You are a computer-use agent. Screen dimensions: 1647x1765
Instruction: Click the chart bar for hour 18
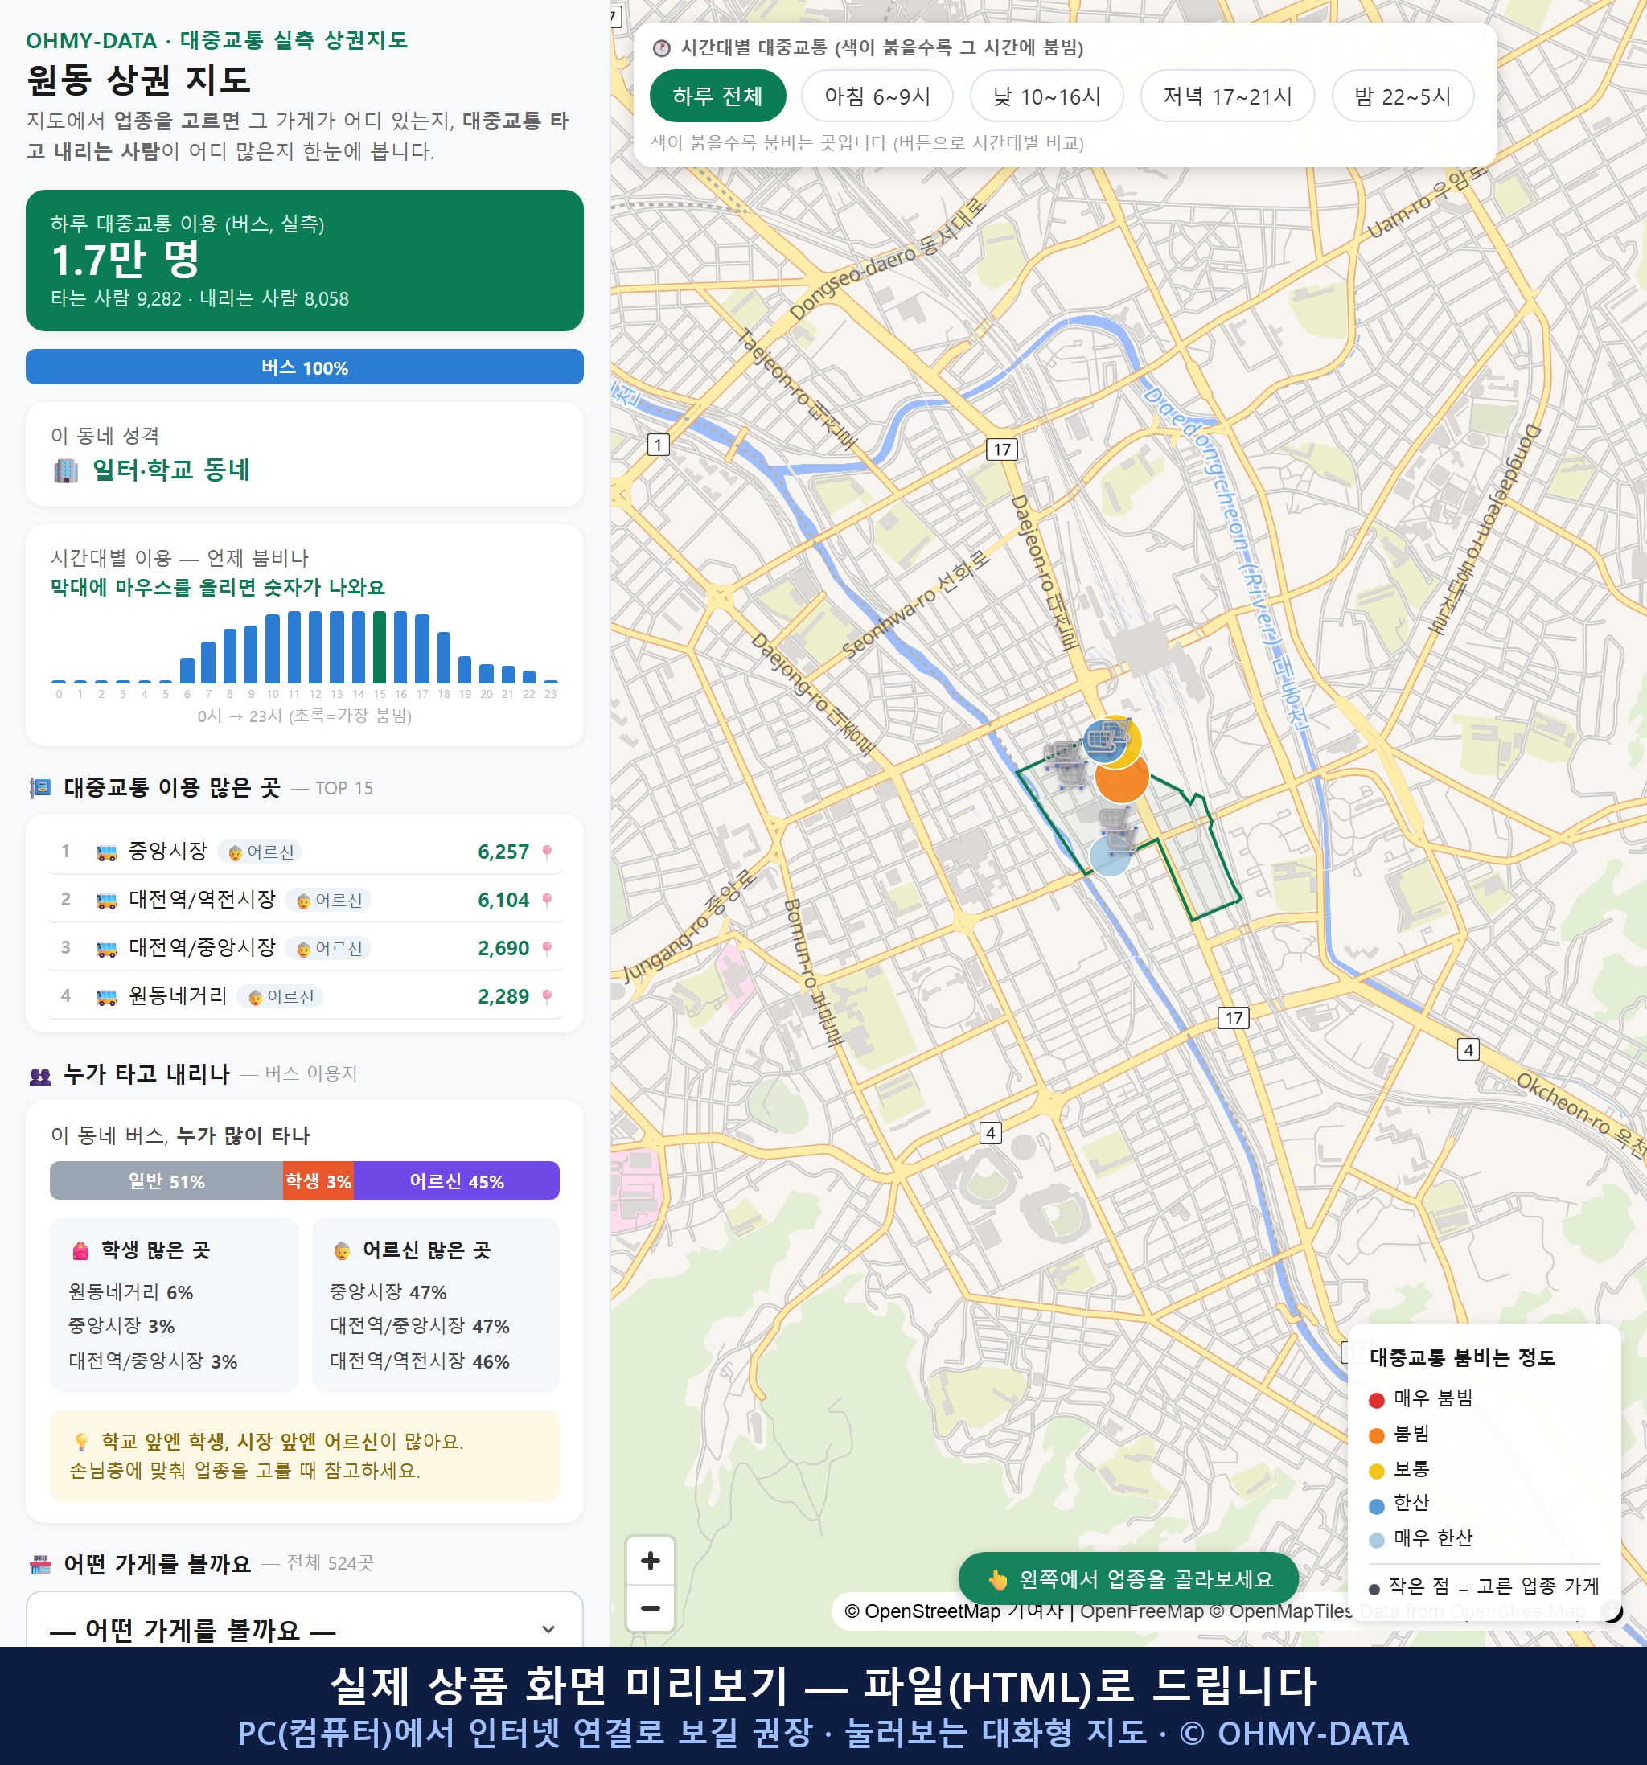click(444, 658)
